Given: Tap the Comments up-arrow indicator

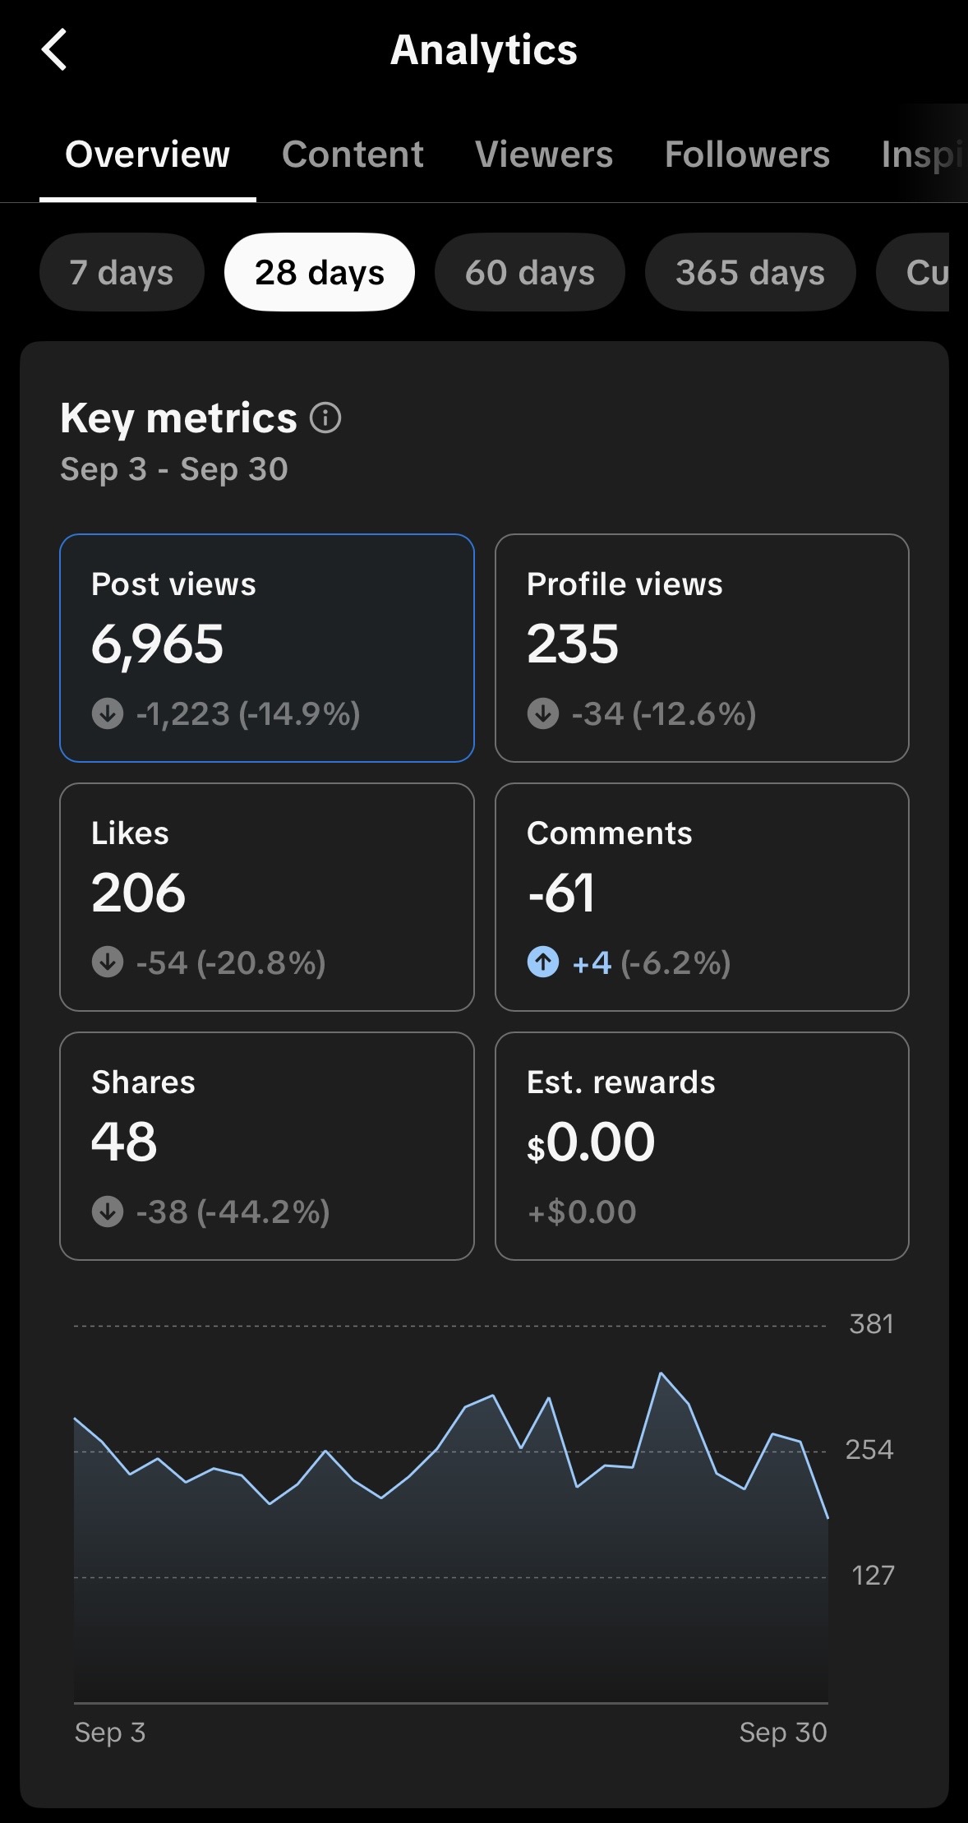Looking at the screenshot, I should (543, 962).
